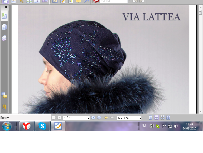Click the previous view yellow arrow

point(106,118)
